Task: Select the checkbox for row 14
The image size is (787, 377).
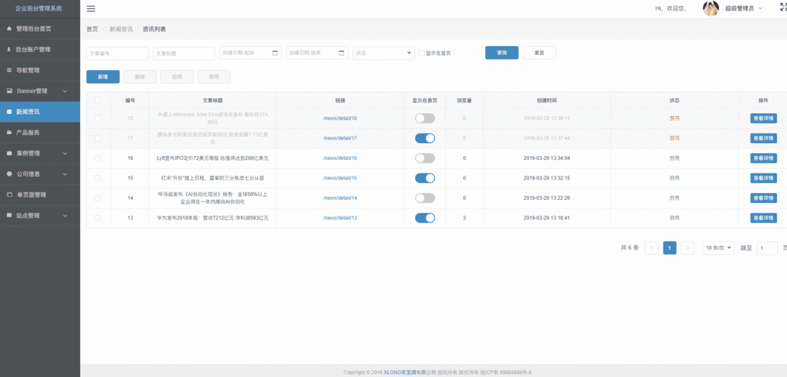Action: click(x=97, y=198)
